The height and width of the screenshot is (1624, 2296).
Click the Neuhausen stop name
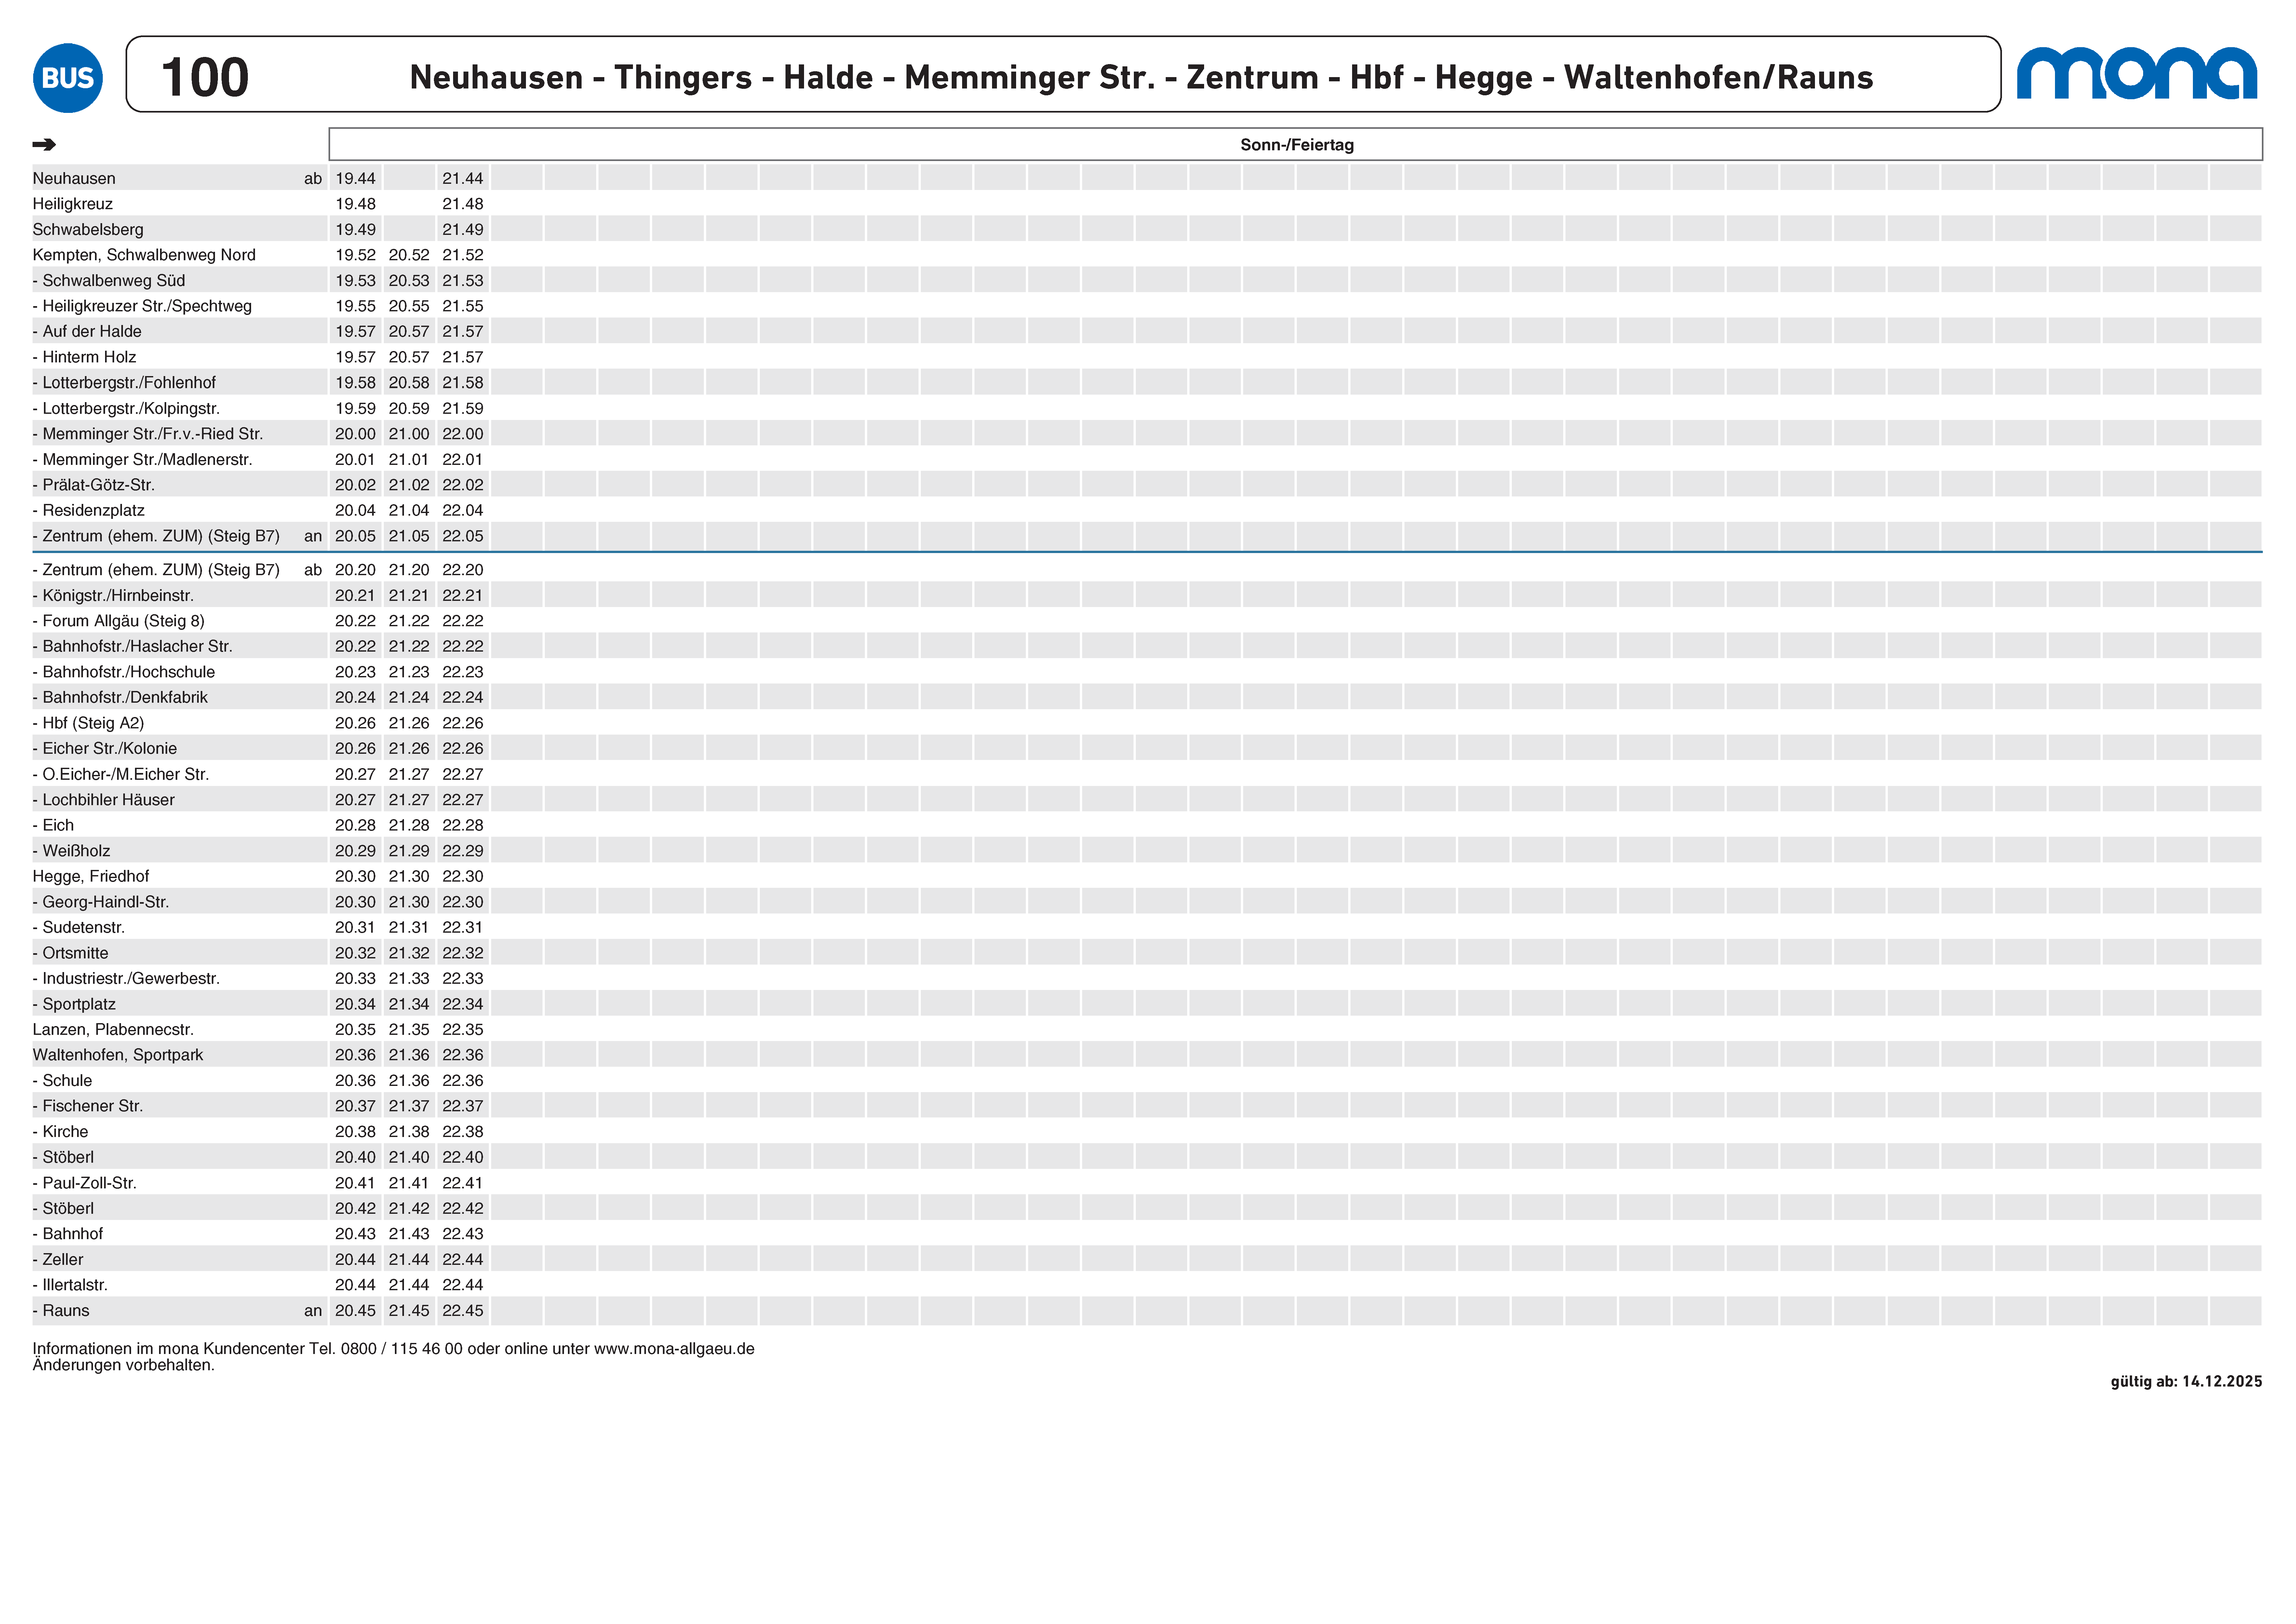tap(74, 178)
